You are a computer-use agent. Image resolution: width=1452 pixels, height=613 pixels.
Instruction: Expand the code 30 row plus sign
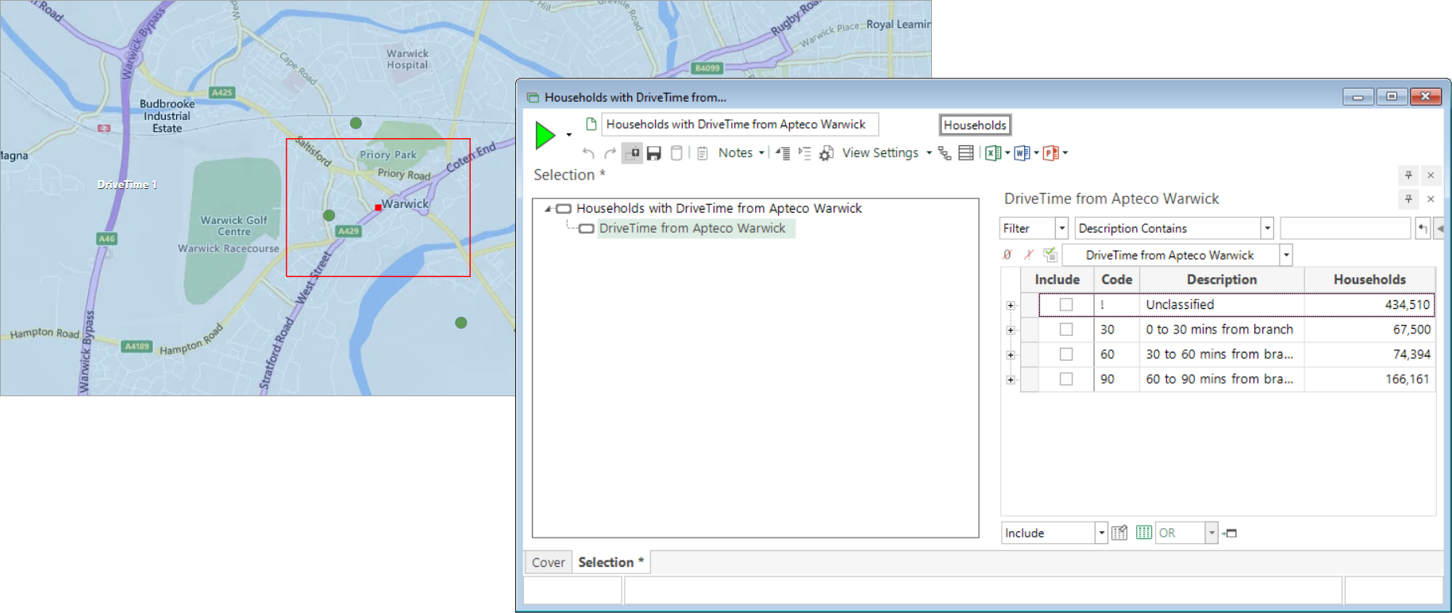[1011, 330]
